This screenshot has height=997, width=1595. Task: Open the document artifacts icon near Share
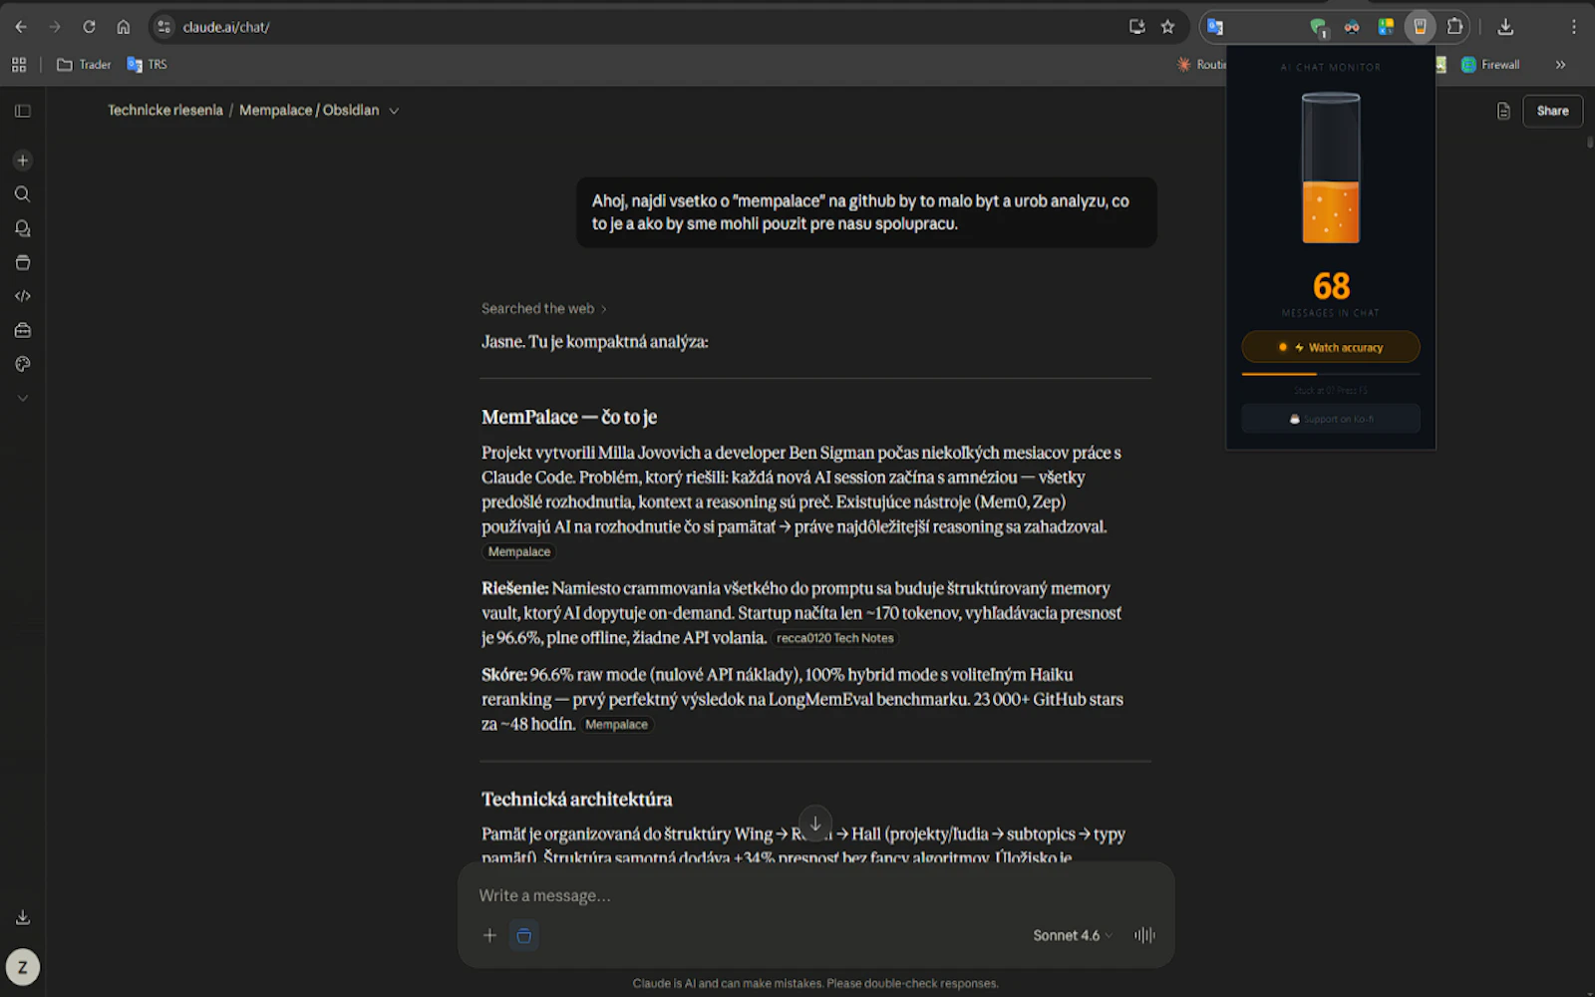pyautogui.click(x=1503, y=111)
